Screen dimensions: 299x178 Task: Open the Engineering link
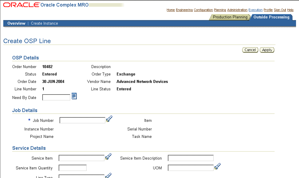click(x=184, y=10)
